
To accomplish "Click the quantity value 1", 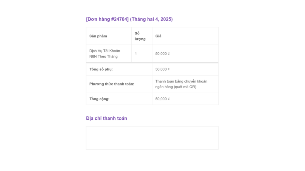I will tap(136, 54).
